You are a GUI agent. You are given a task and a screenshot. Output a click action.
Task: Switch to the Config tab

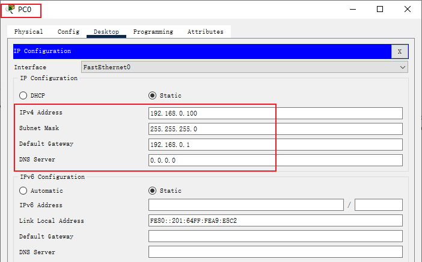(69, 31)
